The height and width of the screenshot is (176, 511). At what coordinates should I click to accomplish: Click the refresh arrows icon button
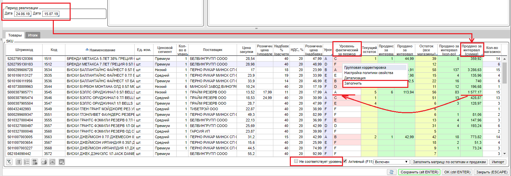tap(392, 172)
